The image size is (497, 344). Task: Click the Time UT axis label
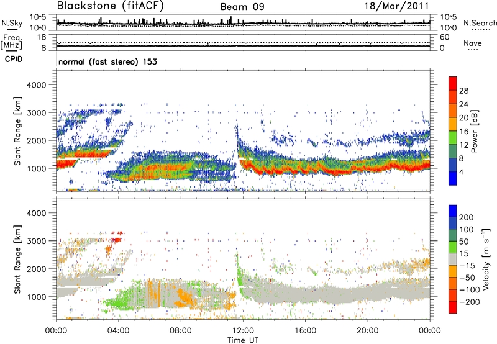243,340
